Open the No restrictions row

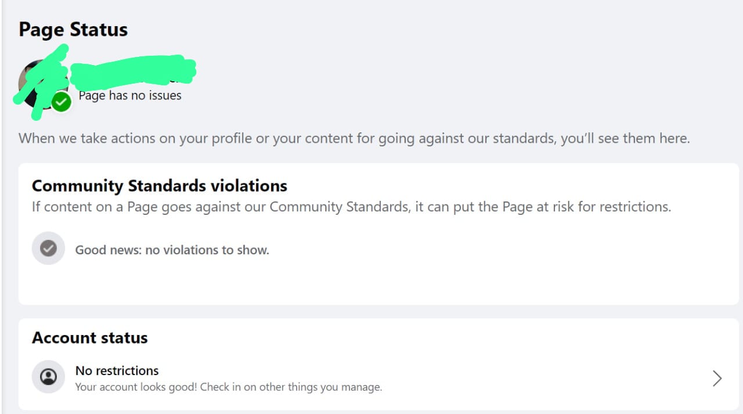pos(378,378)
